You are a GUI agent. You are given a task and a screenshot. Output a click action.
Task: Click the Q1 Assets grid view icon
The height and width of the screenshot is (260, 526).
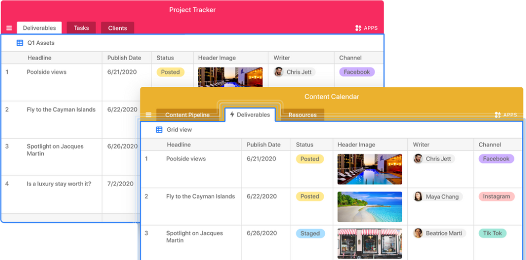pos(20,43)
